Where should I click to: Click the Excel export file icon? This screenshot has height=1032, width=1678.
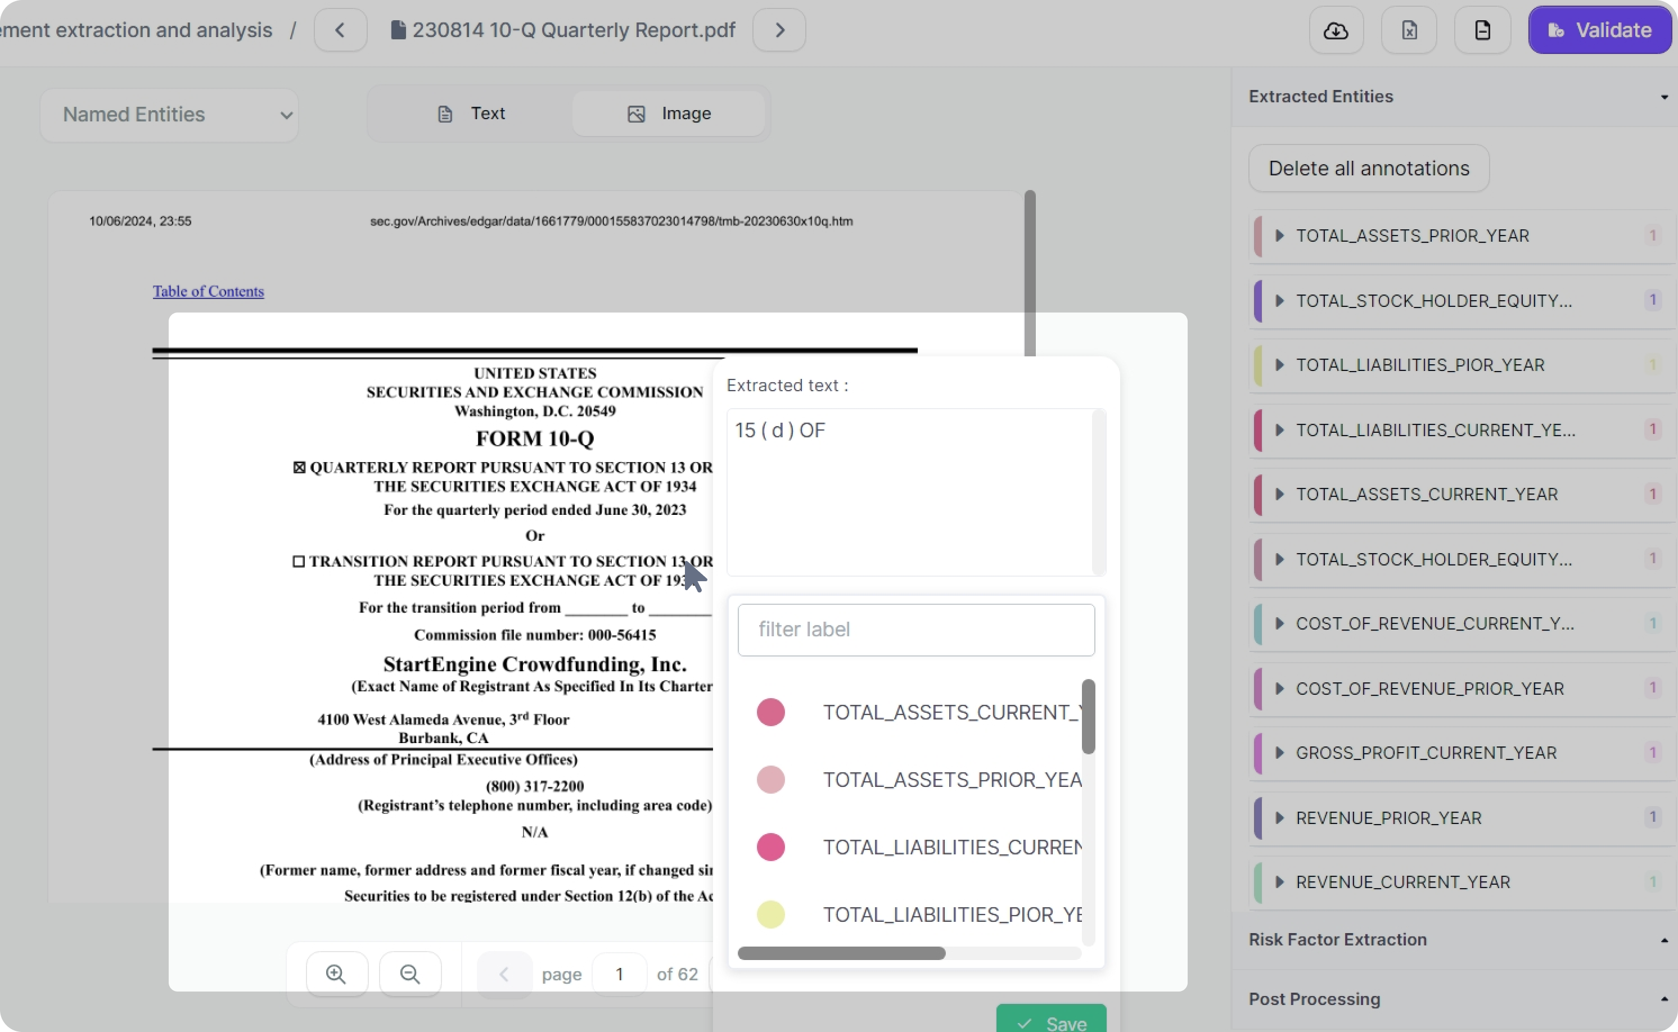click(1409, 31)
